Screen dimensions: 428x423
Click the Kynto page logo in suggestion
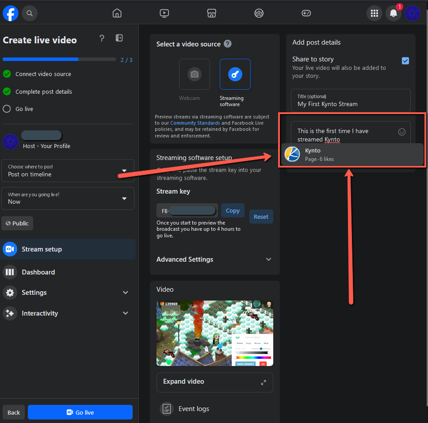point(292,154)
